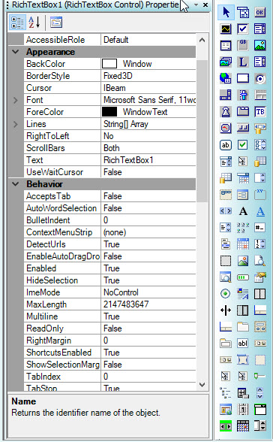Click the BackColor white color swatch

coord(109,64)
